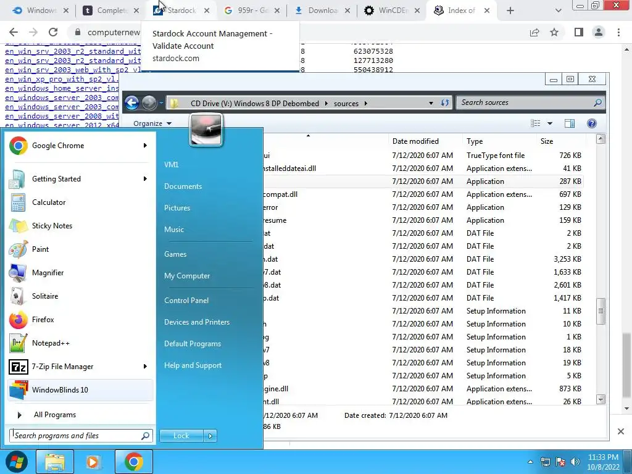Expand 7-Zip File Manager submenu arrow
The image size is (632, 474).
coord(145,367)
